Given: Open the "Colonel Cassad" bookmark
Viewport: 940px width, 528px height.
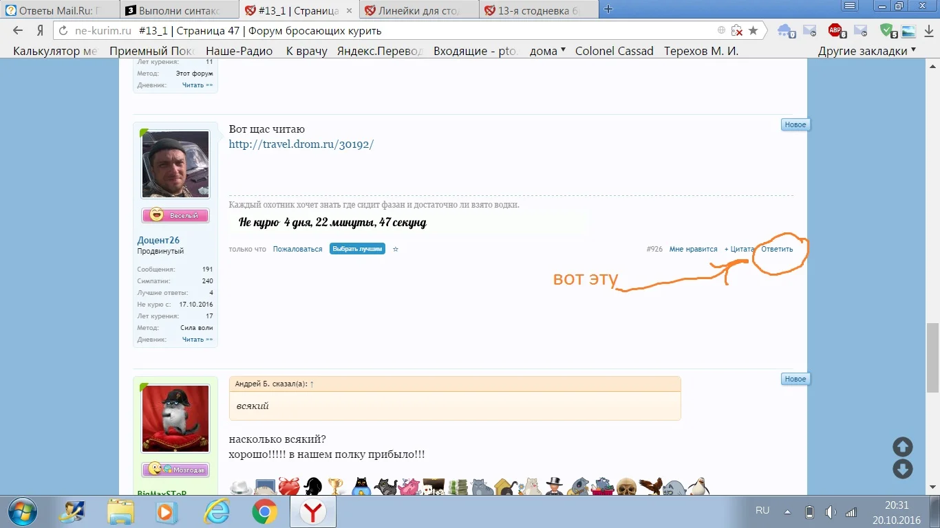Looking at the screenshot, I should [613, 50].
